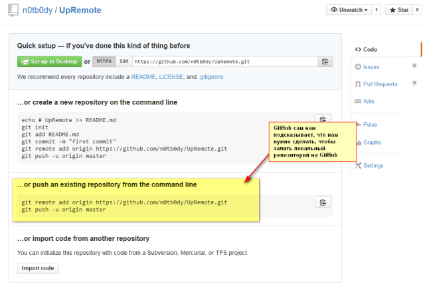Click the Issues counter badge showing 0
This screenshot has height=286, width=425.
414,66
